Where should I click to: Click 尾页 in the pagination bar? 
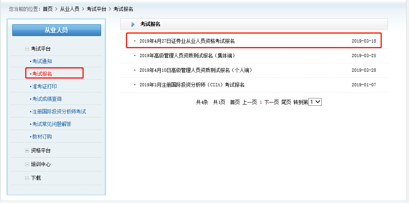[x=286, y=102]
